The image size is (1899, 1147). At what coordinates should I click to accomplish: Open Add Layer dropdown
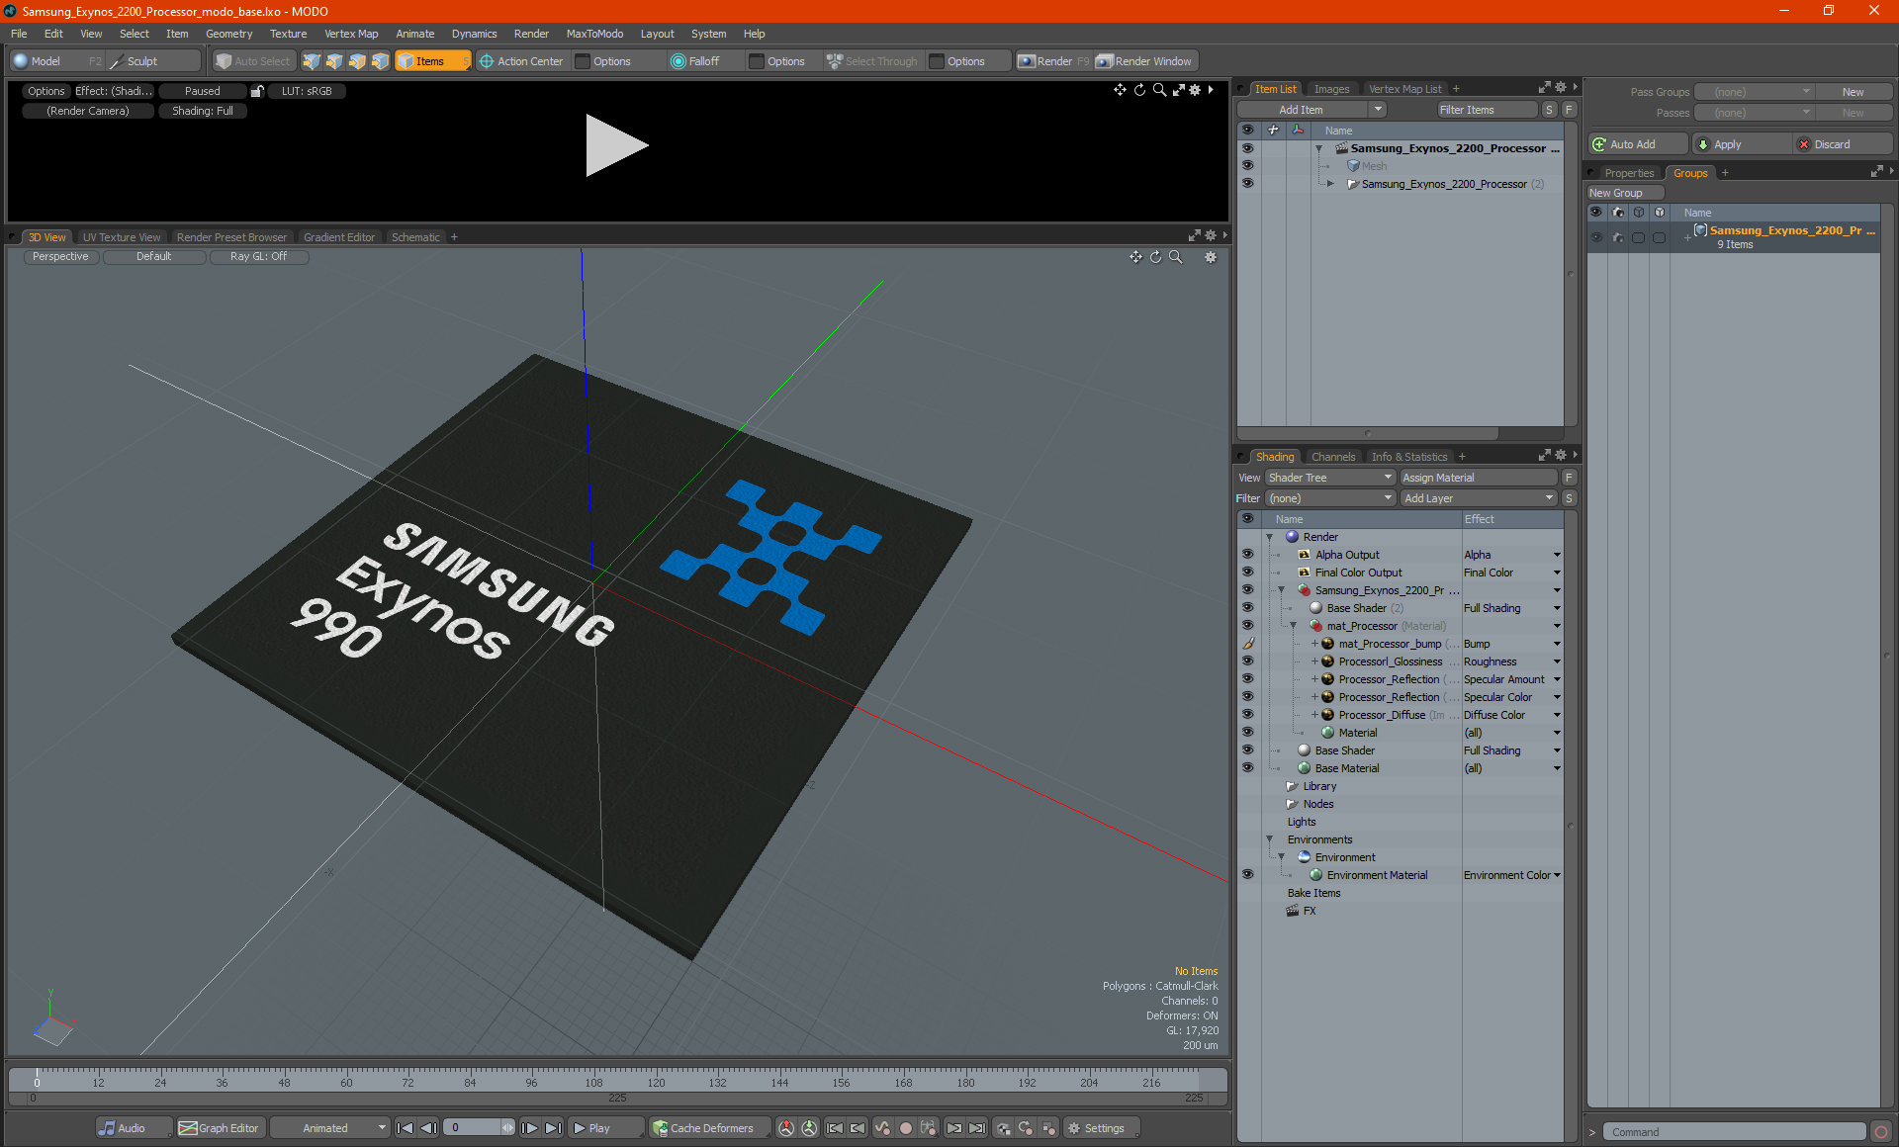[1480, 498]
